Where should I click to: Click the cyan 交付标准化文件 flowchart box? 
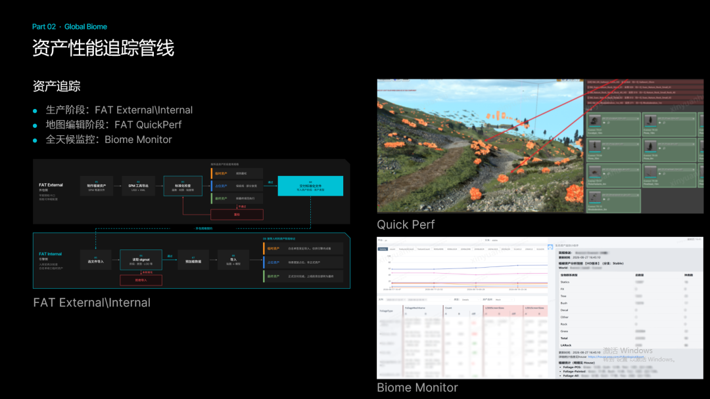pos(310,186)
